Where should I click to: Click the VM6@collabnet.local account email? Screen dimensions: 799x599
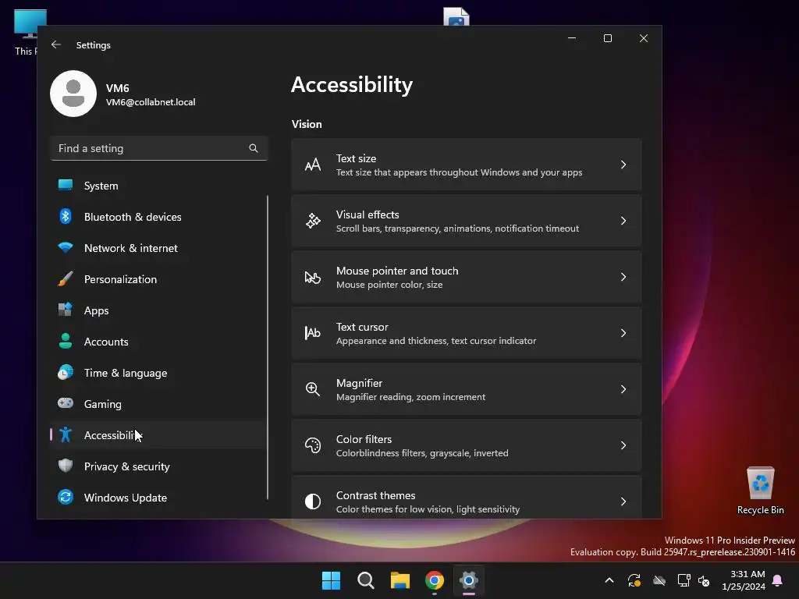[x=151, y=102]
